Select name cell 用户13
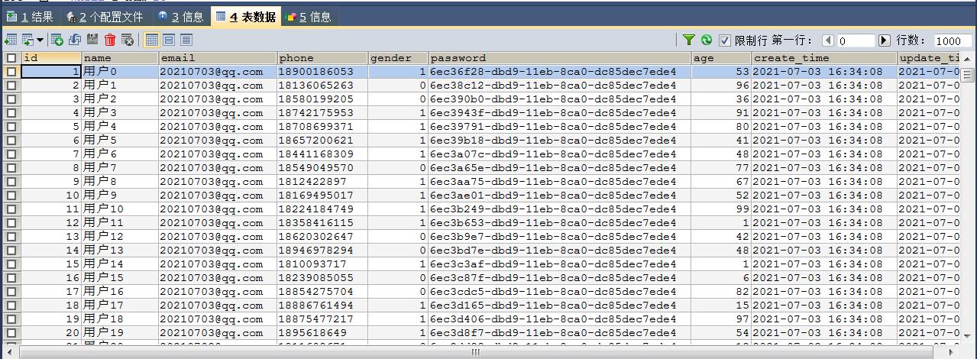977x359 pixels. (120, 251)
